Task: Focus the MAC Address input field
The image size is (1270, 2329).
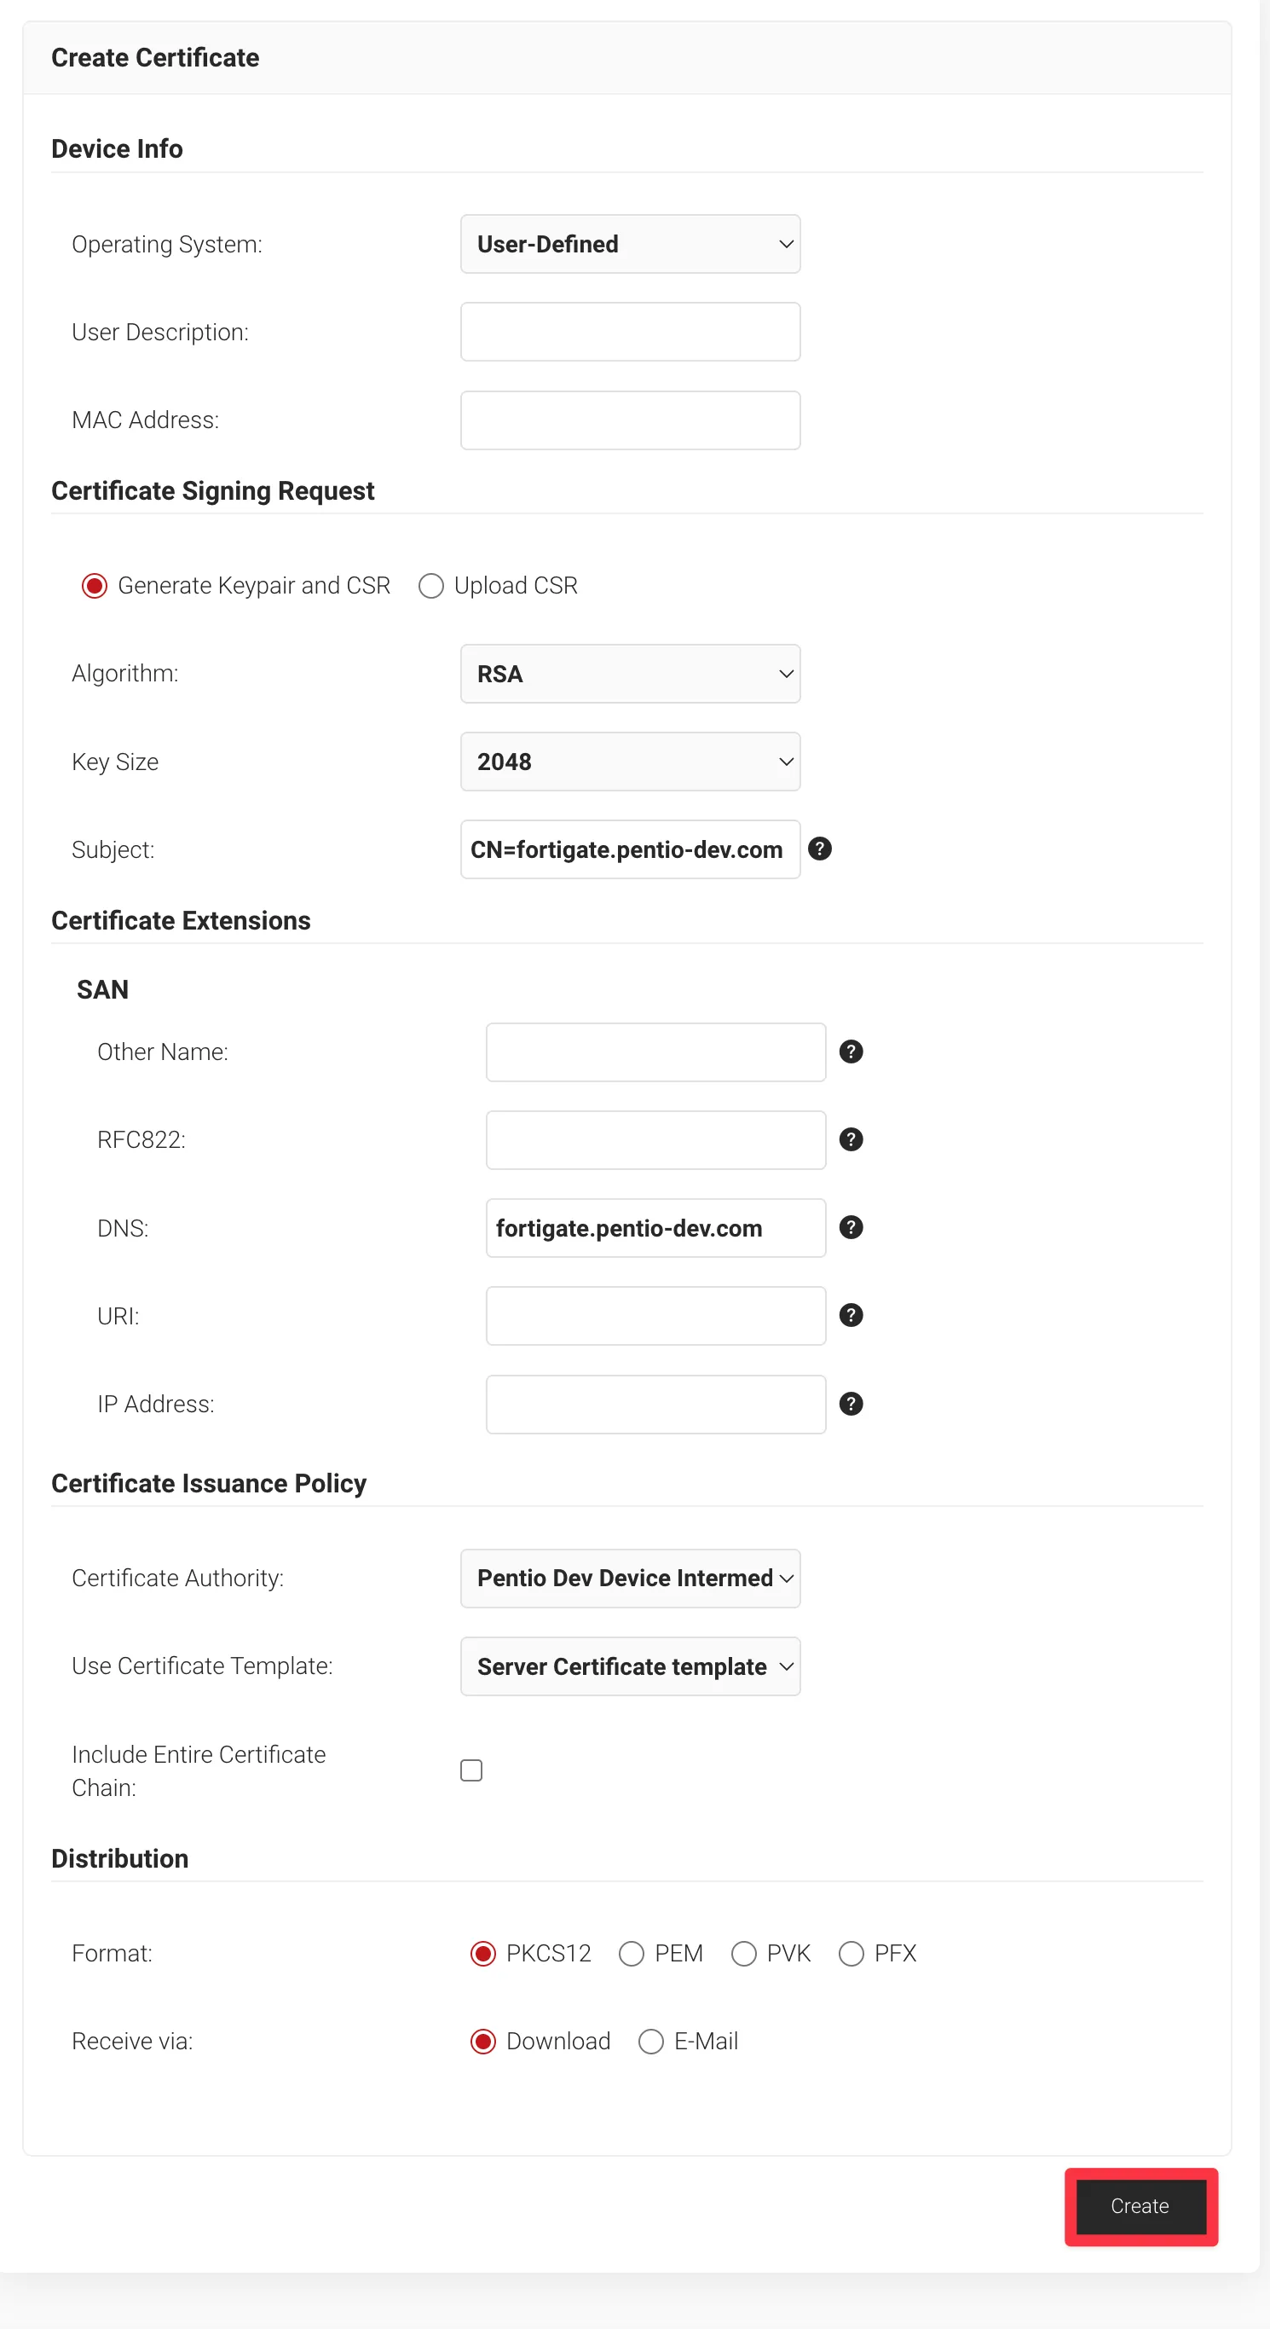Action: point(630,420)
